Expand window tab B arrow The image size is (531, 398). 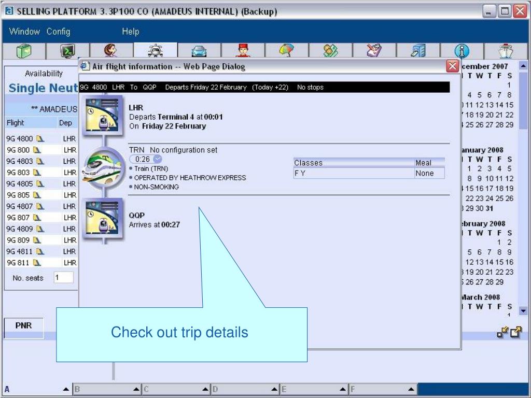tap(136, 389)
